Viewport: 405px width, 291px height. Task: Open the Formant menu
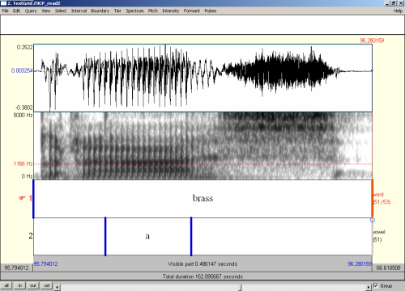192,11
